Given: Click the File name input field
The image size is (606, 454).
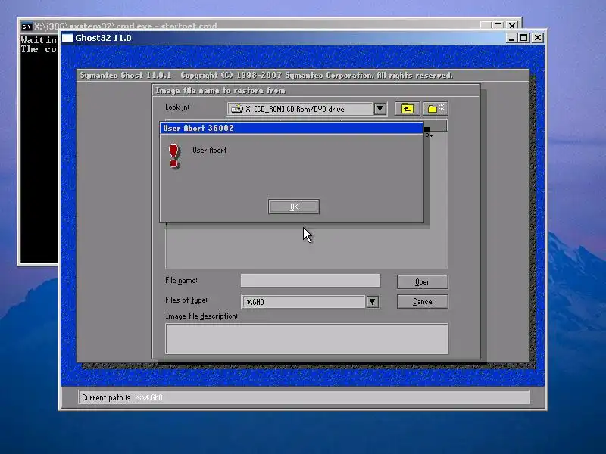Looking at the screenshot, I should [311, 281].
